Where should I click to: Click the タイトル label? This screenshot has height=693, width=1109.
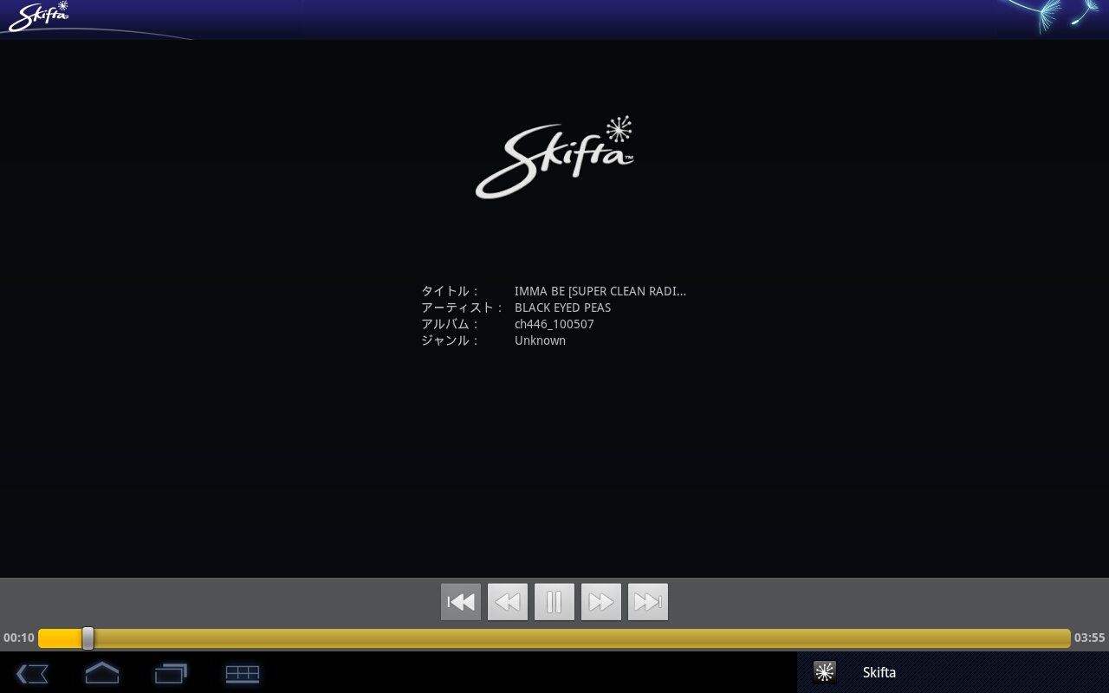(x=451, y=291)
